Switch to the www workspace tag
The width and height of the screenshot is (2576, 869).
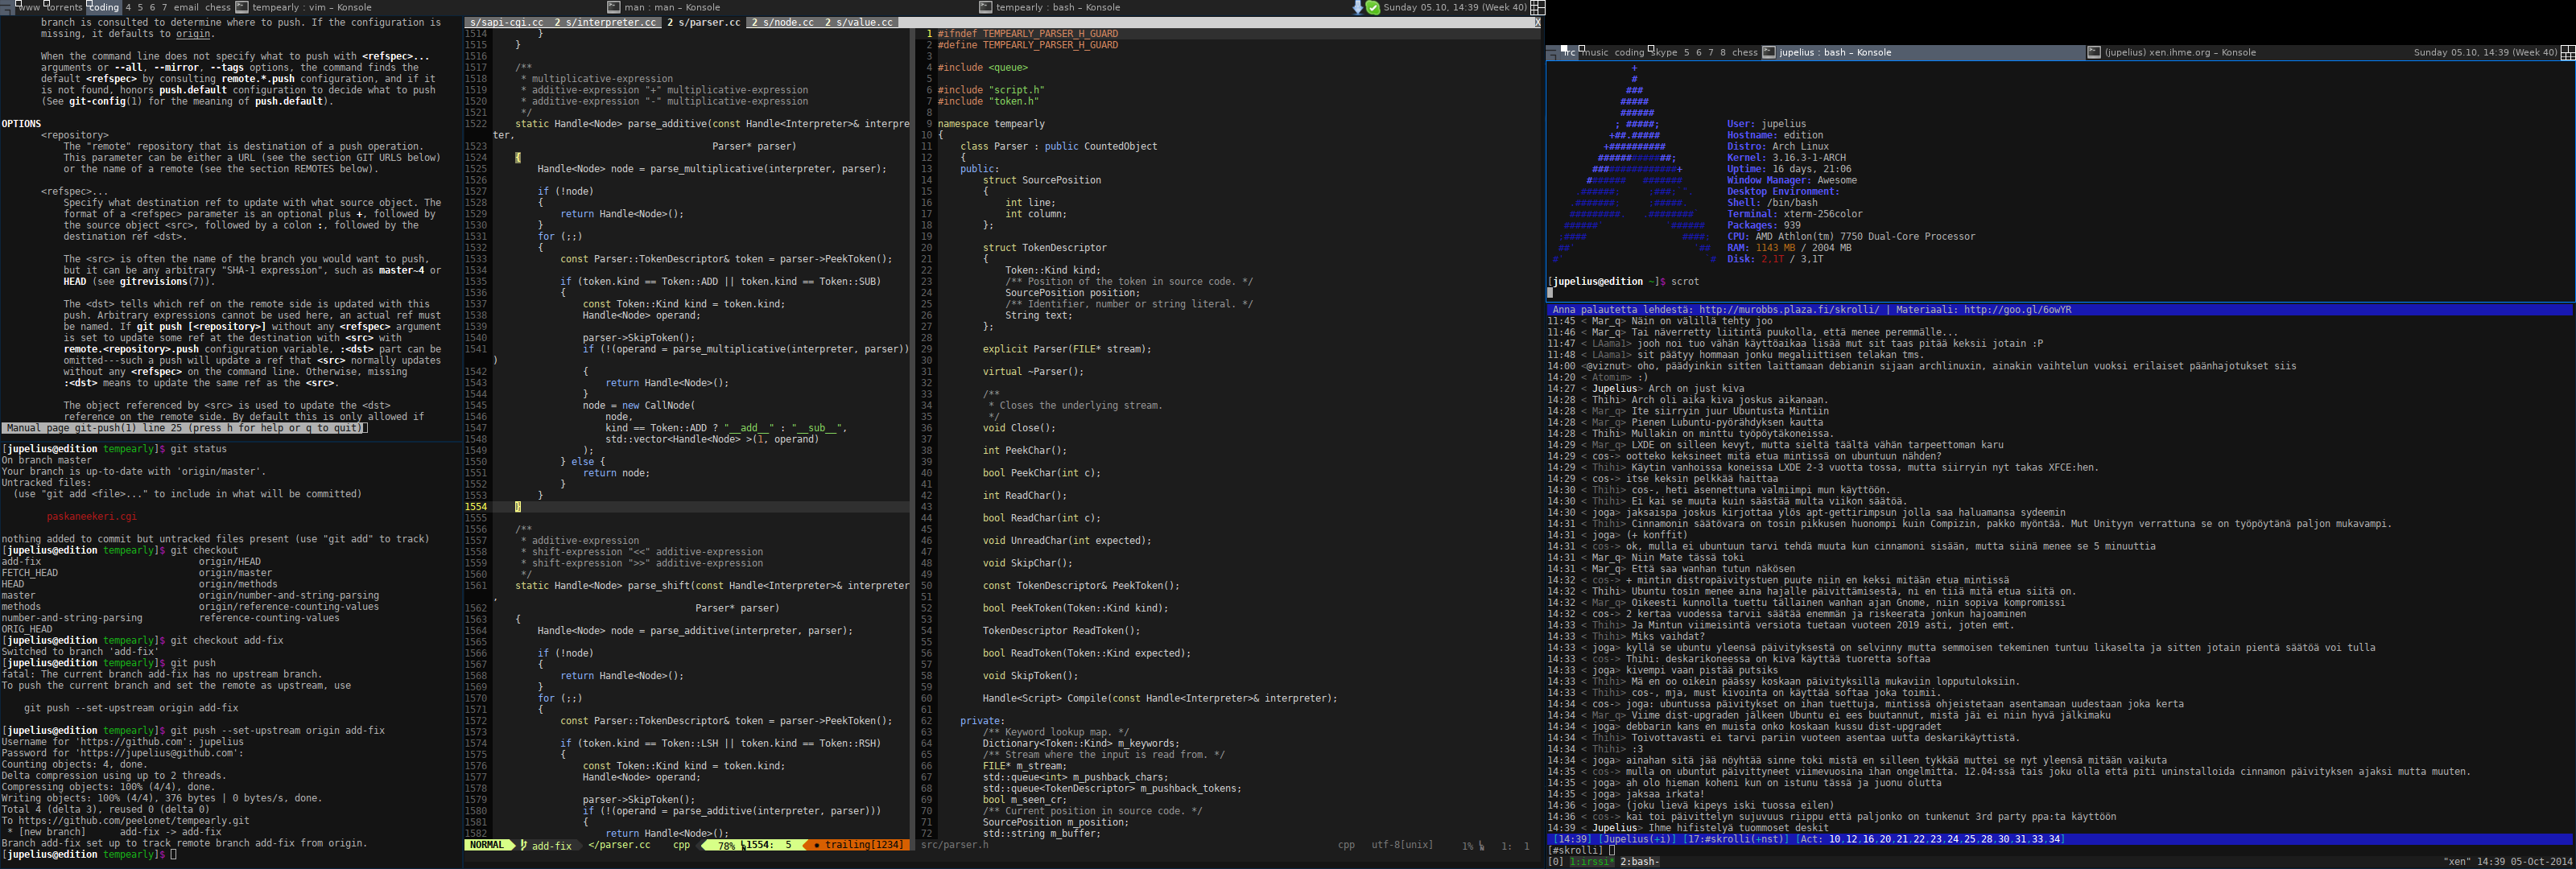(x=29, y=7)
